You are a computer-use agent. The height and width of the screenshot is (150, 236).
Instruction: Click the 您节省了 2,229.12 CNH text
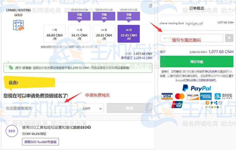(136, 58)
